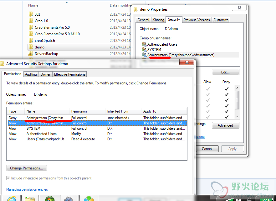This screenshot has height=201, width=276.
Task: Select the Permissions tab
Action: point(13,74)
